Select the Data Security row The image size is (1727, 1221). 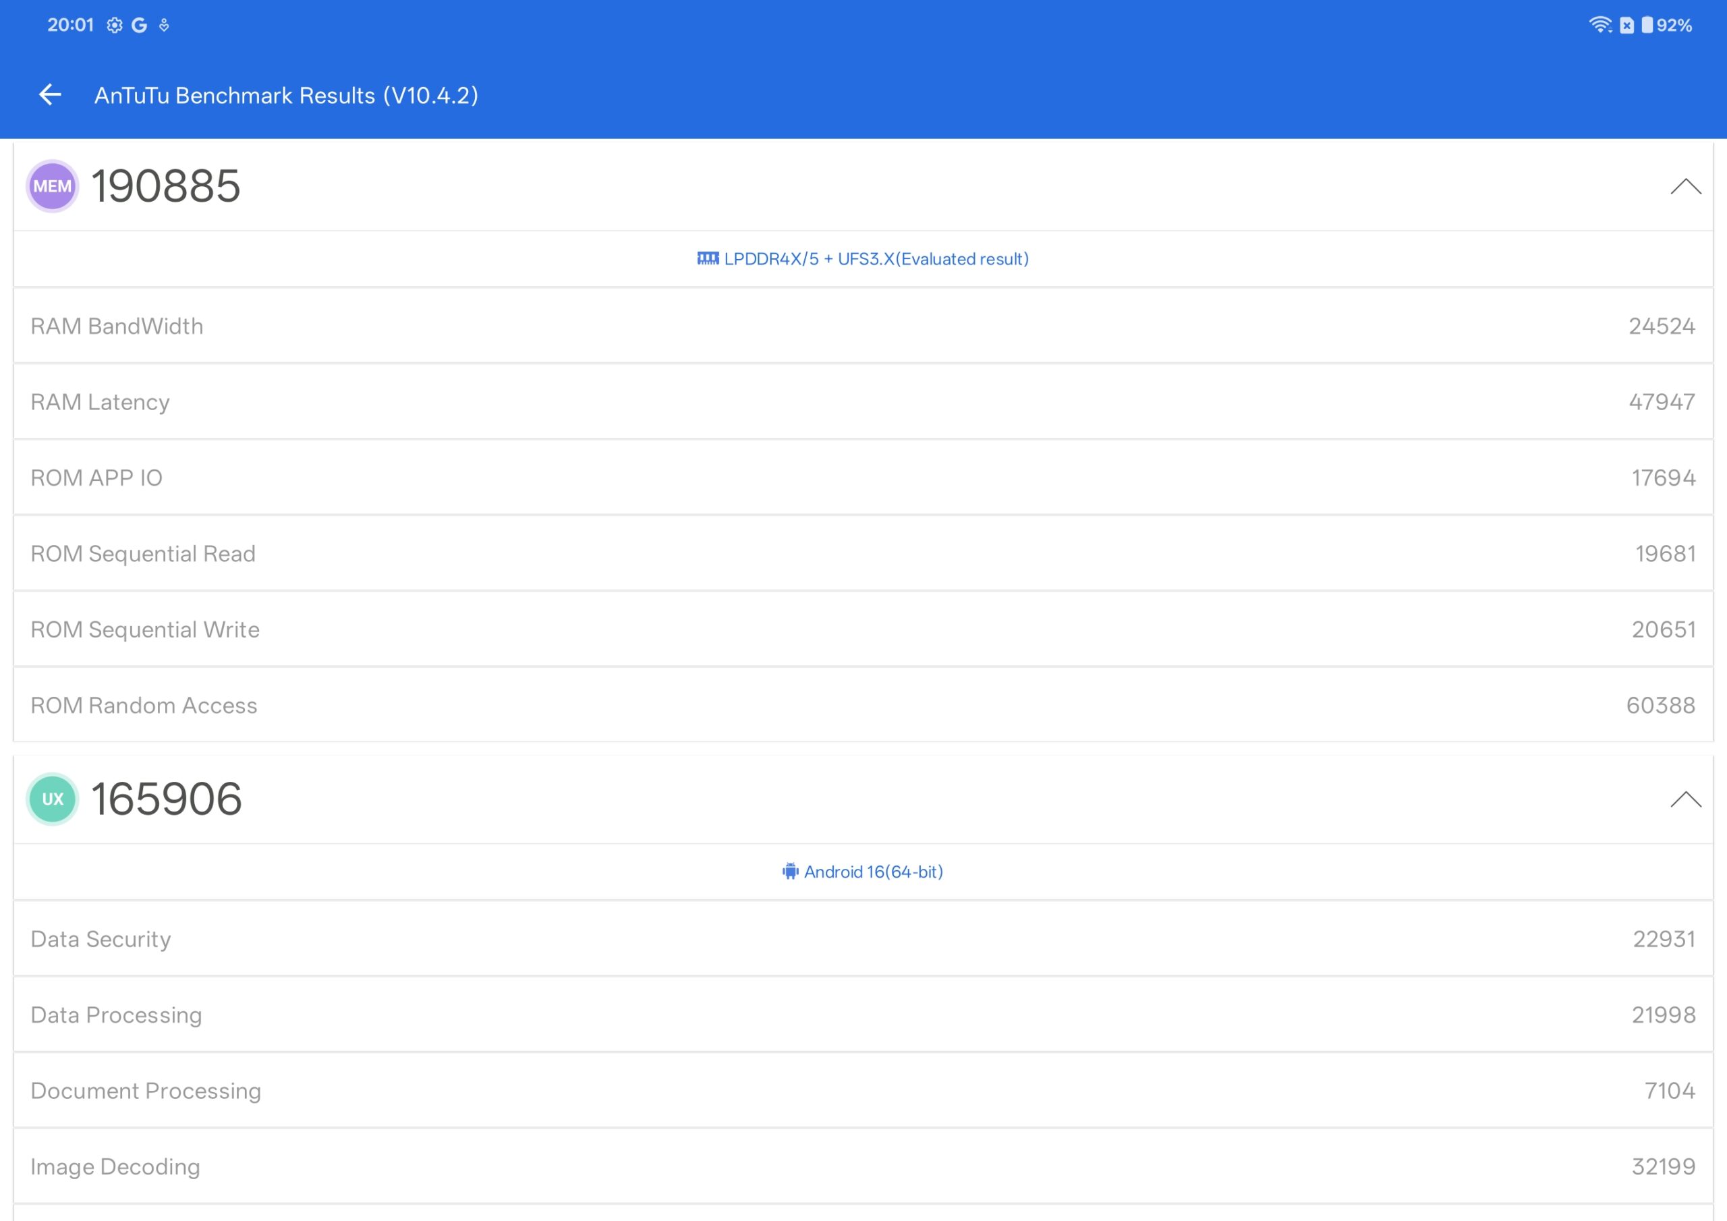click(863, 939)
